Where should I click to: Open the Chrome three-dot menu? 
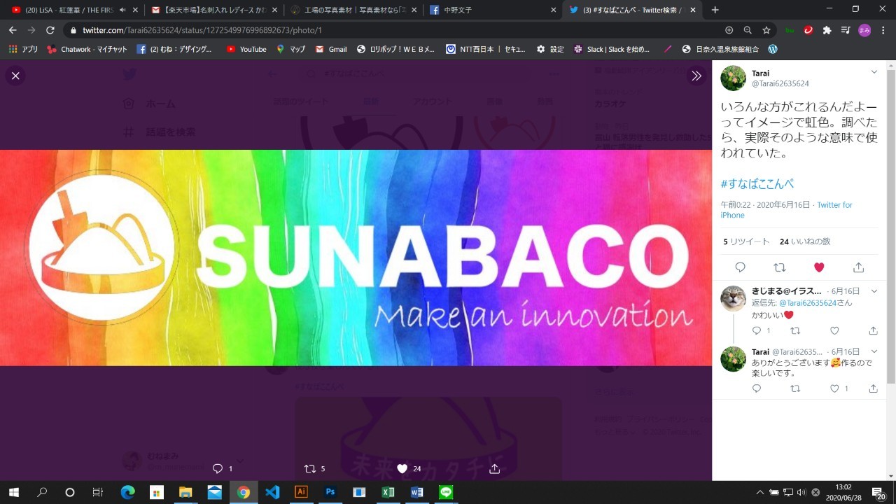[x=883, y=30]
